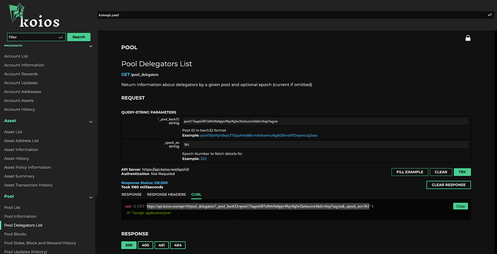Click the padlock icon above the page
Image resolution: width=497 pixels, height=254 pixels.
[x=468, y=38]
